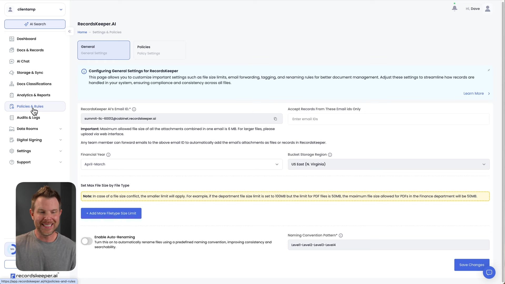Click Analytics & Reports clipboard icon
Viewport: 505px width, 284px height.
point(12,95)
